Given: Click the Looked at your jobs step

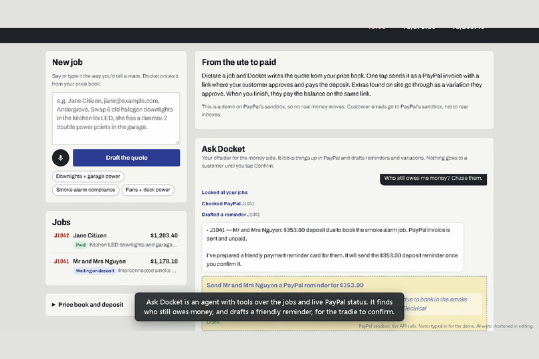Looking at the screenshot, I should coord(225,193).
